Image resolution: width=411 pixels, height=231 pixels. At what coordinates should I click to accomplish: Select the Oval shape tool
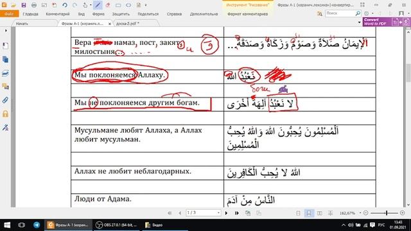point(128,5)
